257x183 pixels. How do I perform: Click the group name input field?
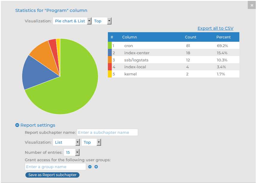click(55, 167)
